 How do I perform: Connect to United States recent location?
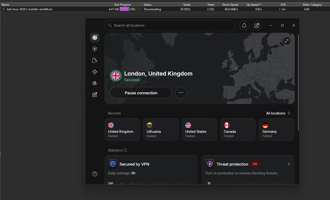[199, 130]
